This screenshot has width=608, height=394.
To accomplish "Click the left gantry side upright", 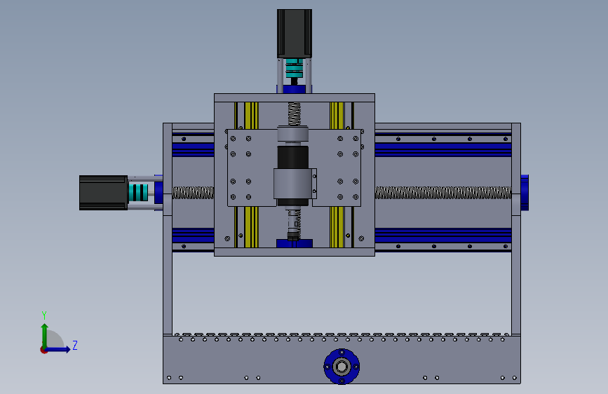I will click(168, 229).
